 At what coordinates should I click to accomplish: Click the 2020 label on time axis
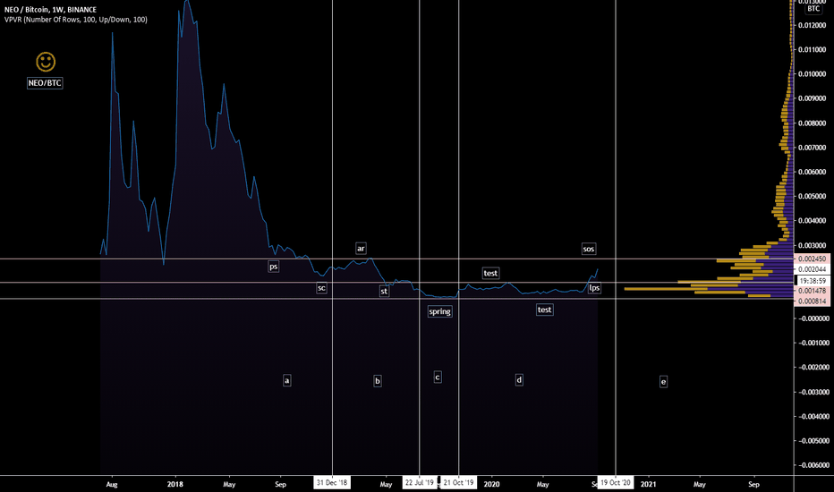[491, 485]
